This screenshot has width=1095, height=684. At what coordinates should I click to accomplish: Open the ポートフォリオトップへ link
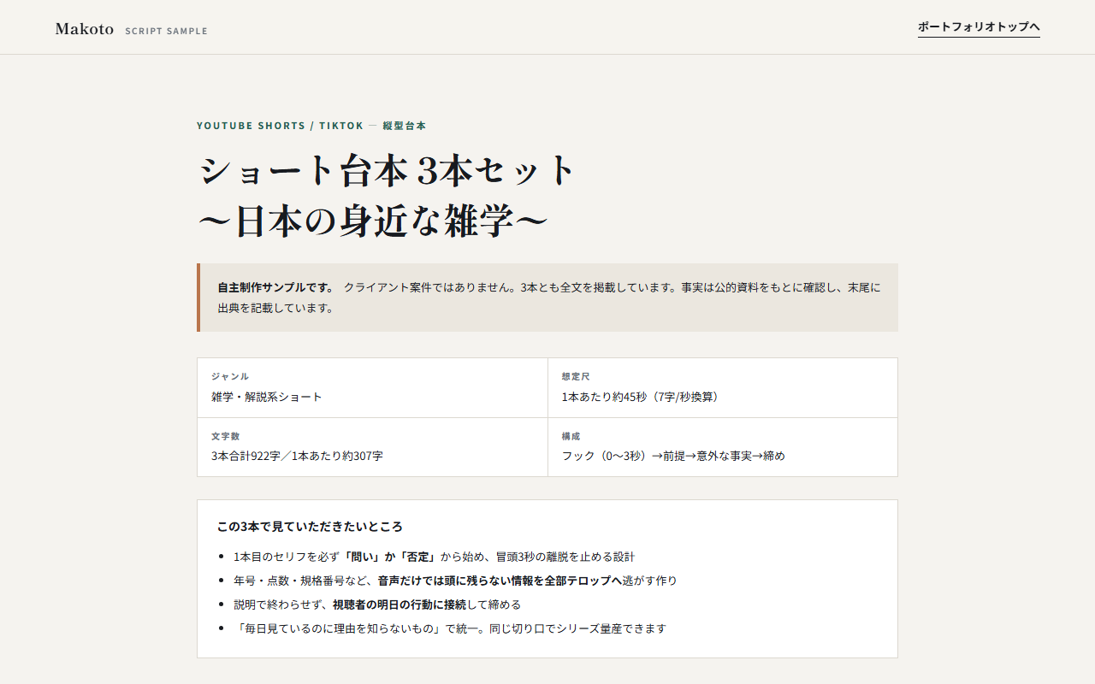pos(979,27)
